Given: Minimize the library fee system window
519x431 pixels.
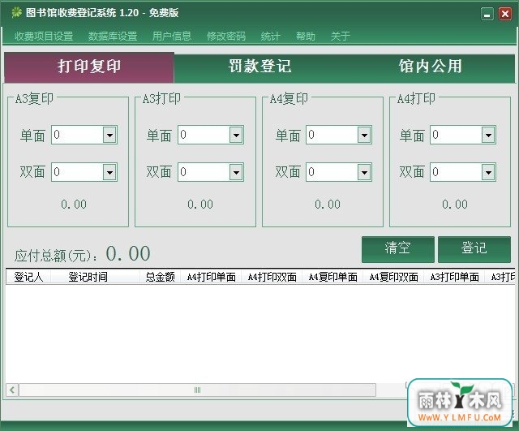Looking at the screenshot, I should coord(487,15).
